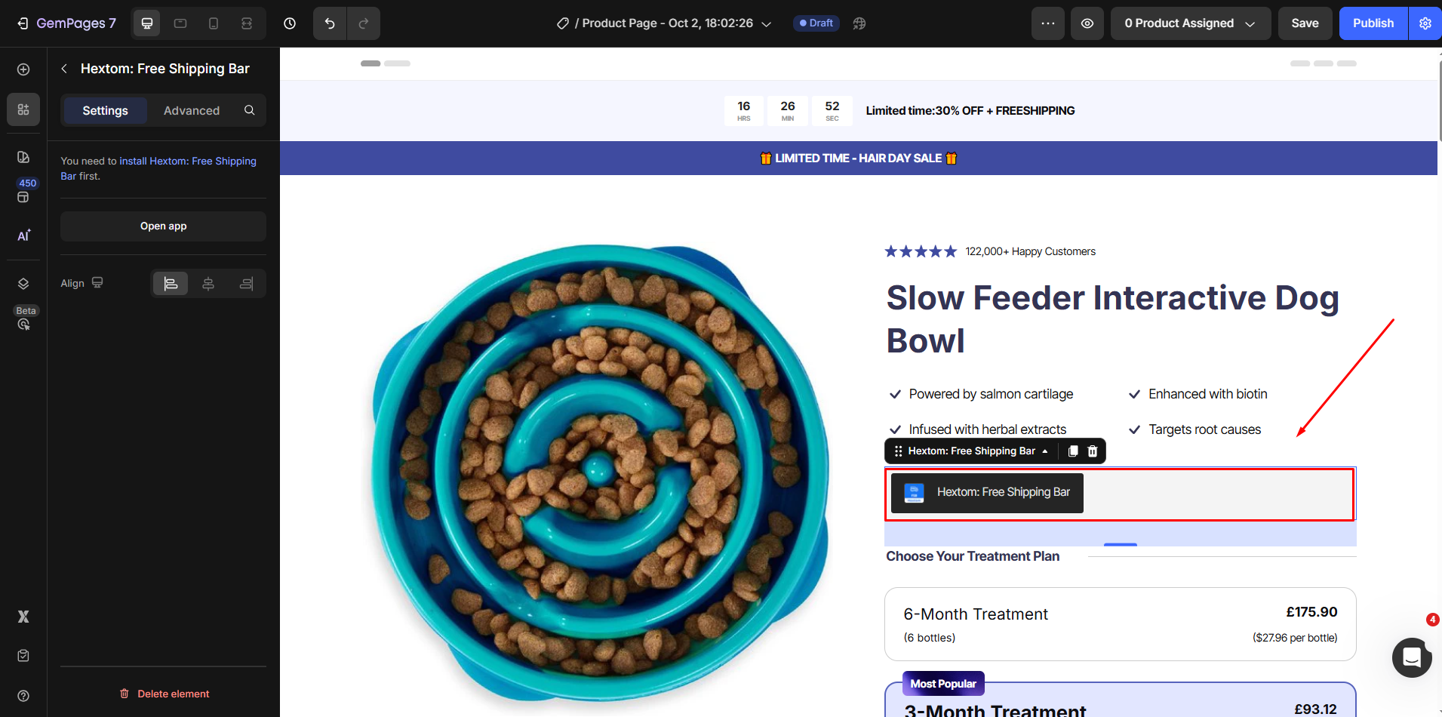
Task: Open the version history clock icon
Action: click(x=290, y=23)
